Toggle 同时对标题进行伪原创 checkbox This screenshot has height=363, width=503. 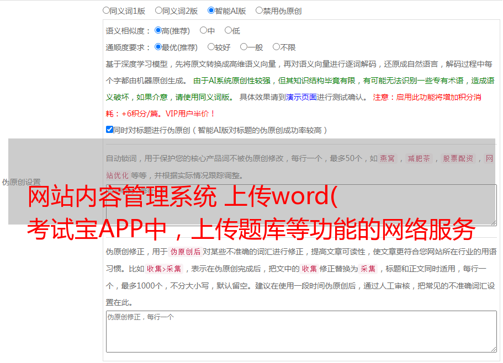109,130
